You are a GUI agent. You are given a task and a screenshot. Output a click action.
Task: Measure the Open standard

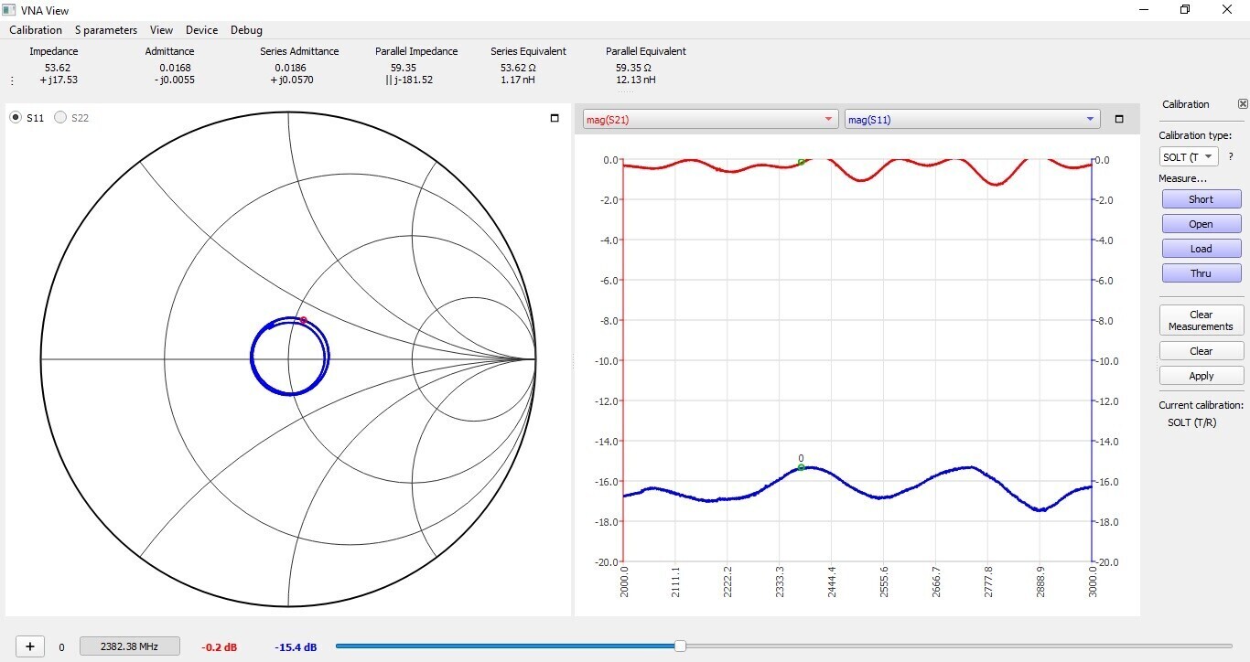point(1202,224)
